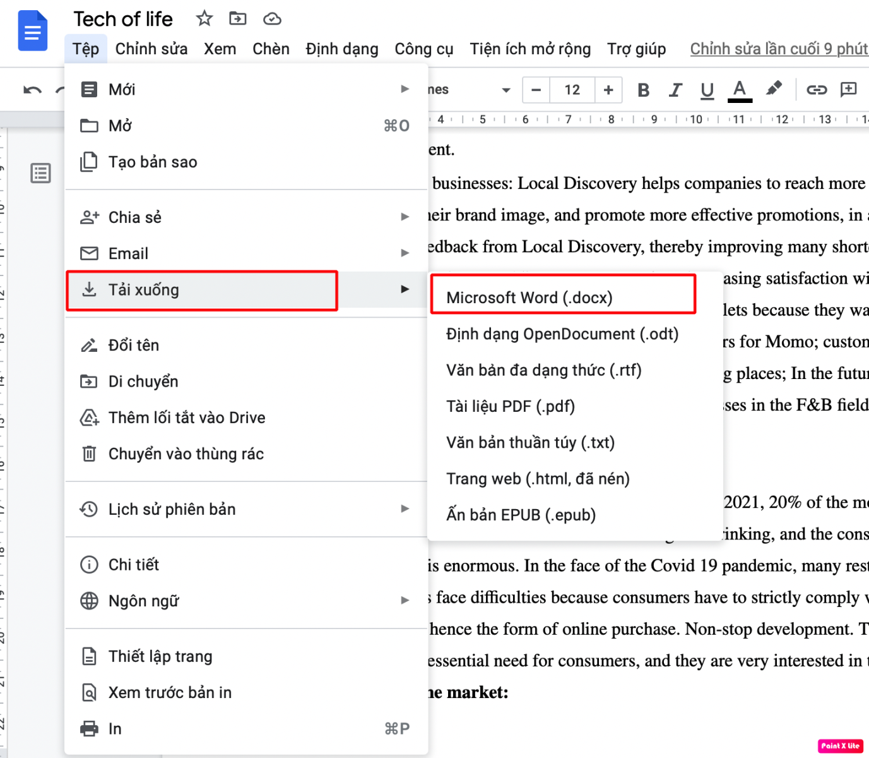Select Tải xuống menu entry
869x758 pixels.
(246, 290)
